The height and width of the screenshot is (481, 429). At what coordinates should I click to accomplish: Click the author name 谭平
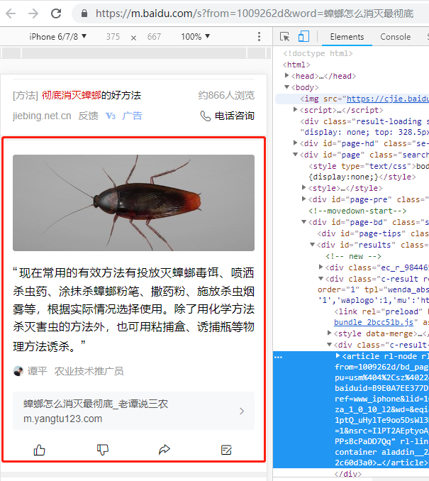pyautogui.click(x=38, y=371)
